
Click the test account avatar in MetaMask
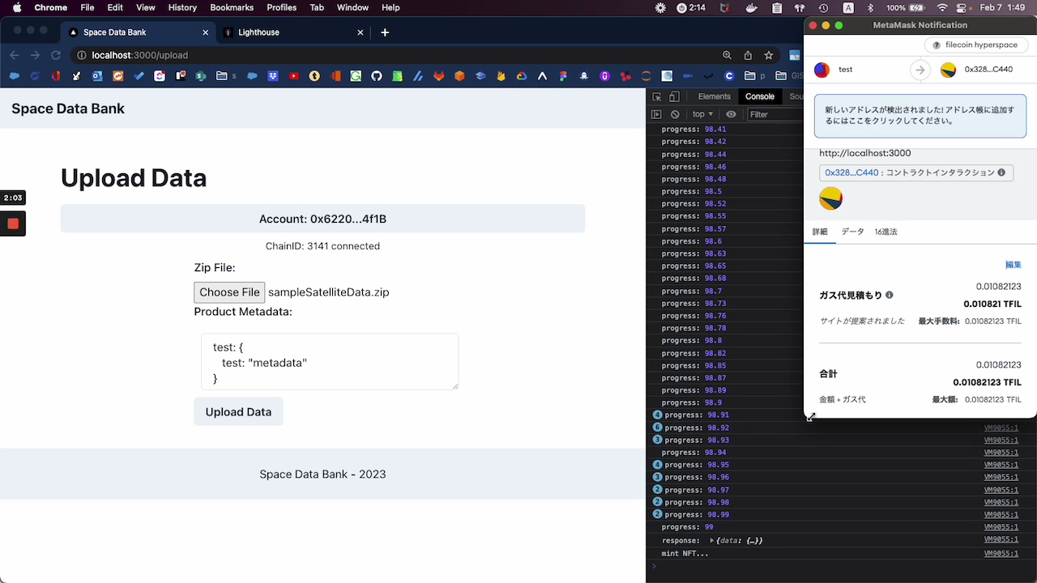tap(821, 70)
